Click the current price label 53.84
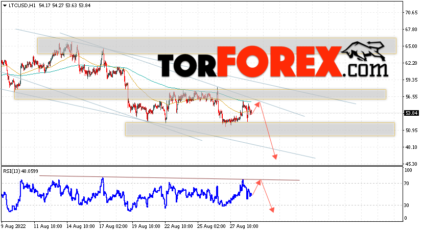This screenshot has height=232, width=423. click(x=411, y=113)
